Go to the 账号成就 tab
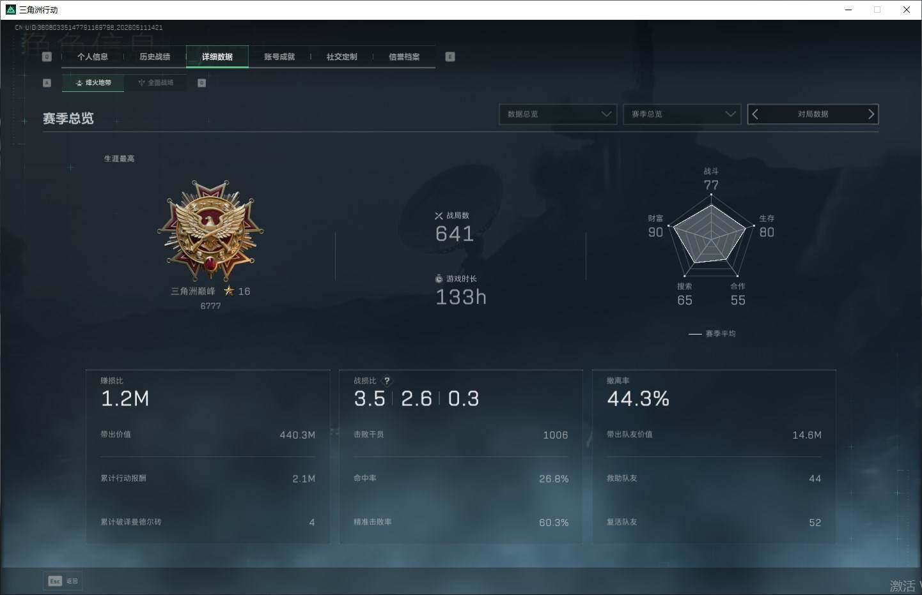The height and width of the screenshot is (595, 922). pyautogui.click(x=279, y=57)
